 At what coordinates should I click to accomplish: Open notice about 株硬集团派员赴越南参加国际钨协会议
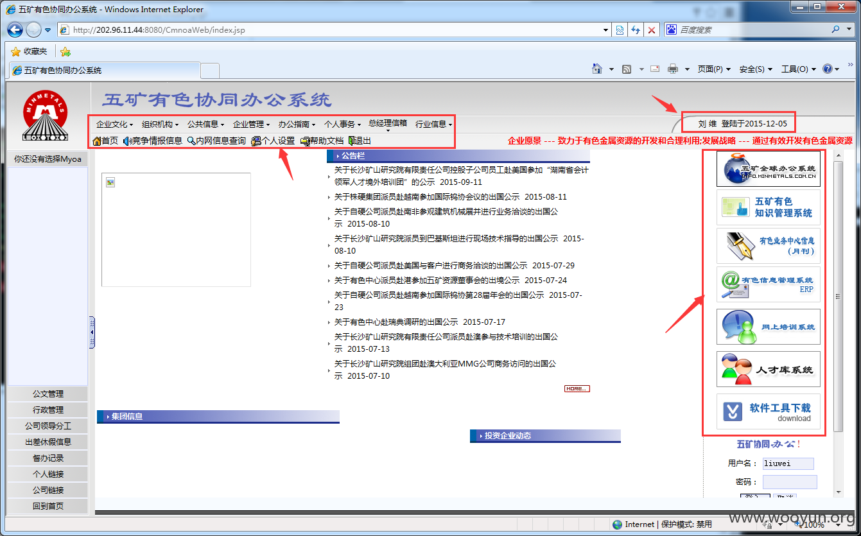pos(451,197)
